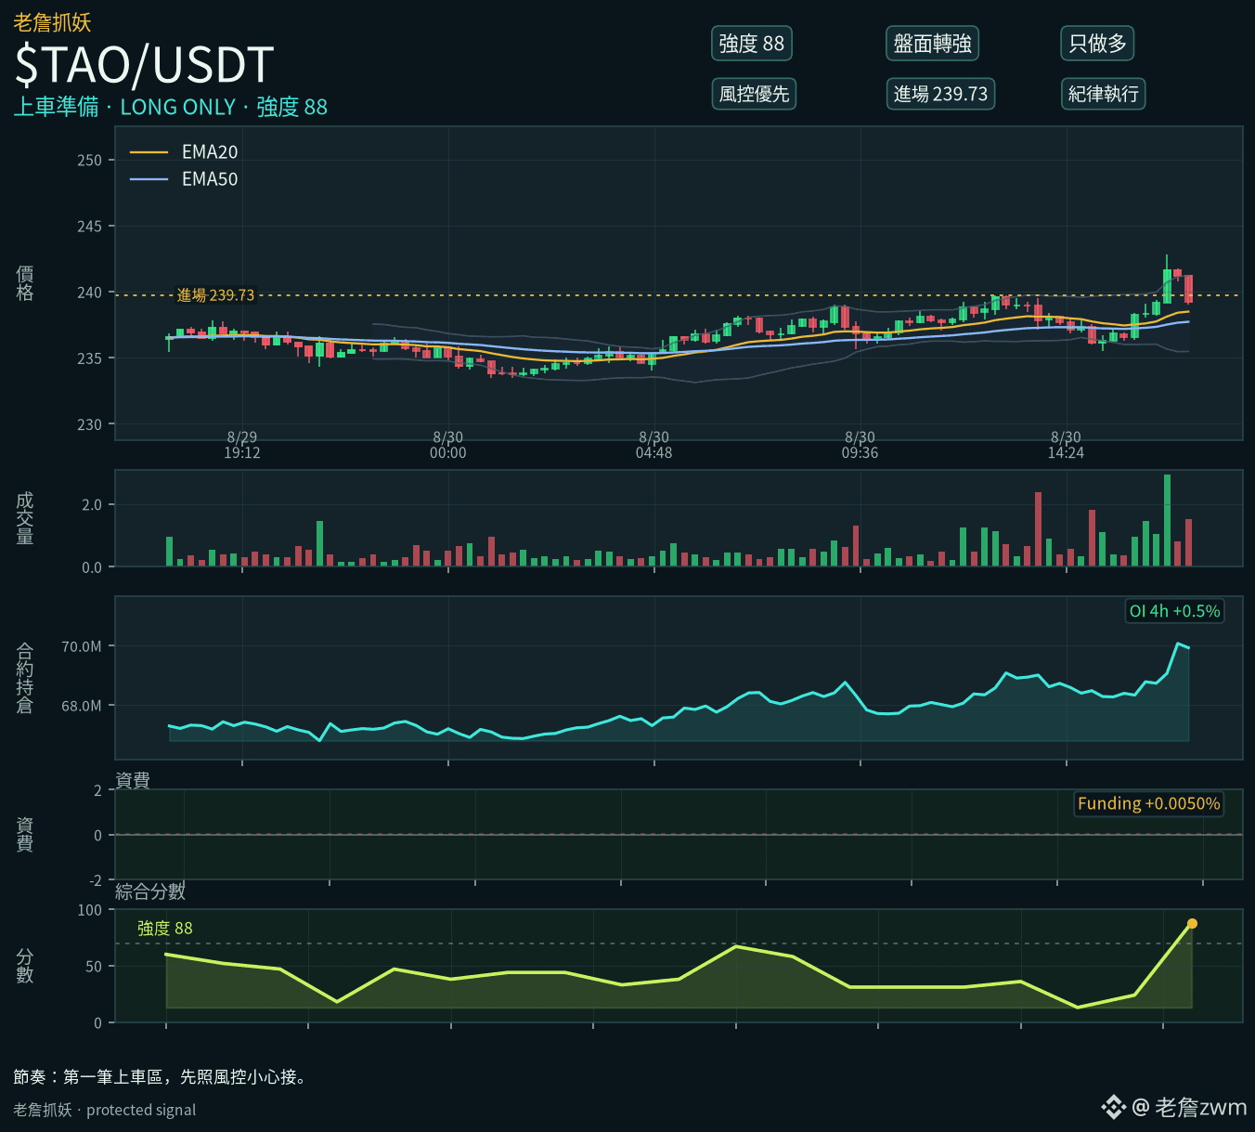The width and height of the screenshot is (1255, 1132).
Task: Click the 風控優先 tag badge
Action: click(x=754, y=94)
